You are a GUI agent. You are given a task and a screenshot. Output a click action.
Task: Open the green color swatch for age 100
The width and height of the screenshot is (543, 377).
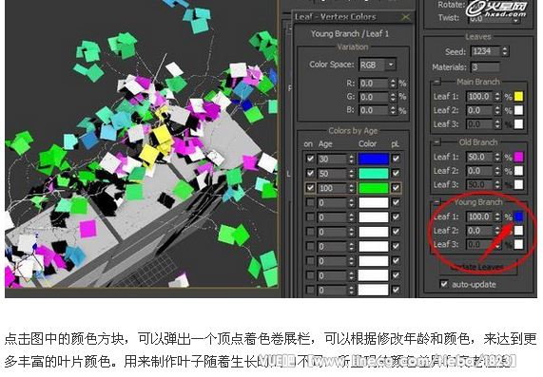pyautogui.click(x=374, y=188)
